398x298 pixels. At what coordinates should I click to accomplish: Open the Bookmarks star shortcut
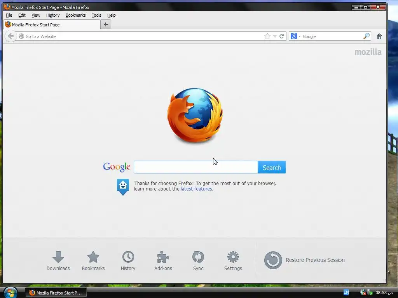pyautogui.click(x=93, y=257)
